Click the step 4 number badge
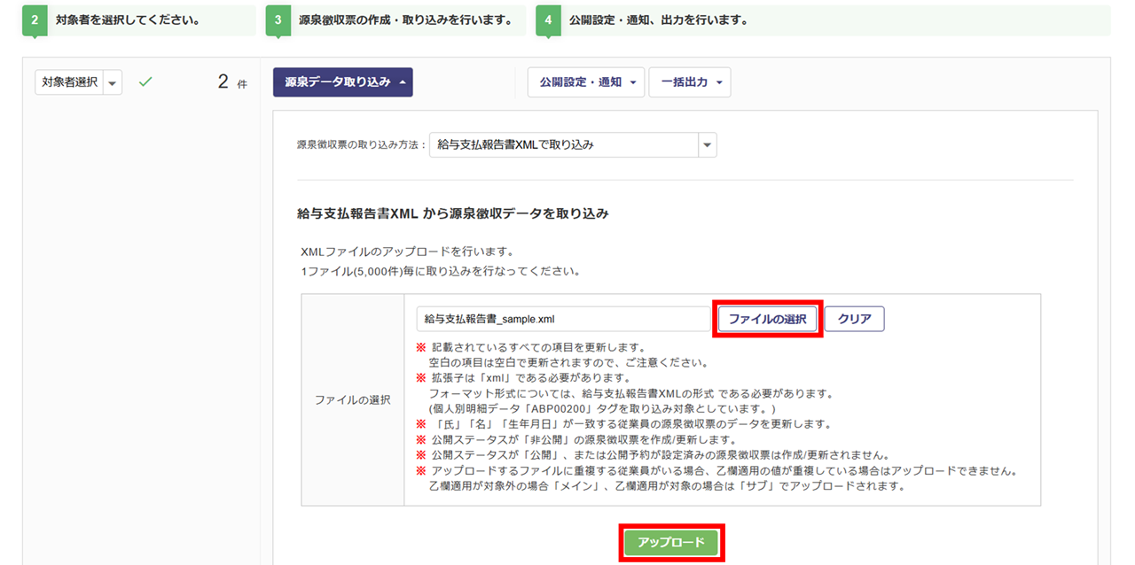The width and height of the screenshot is (1135, 565). pyautogui.click(x=548, y=19)
